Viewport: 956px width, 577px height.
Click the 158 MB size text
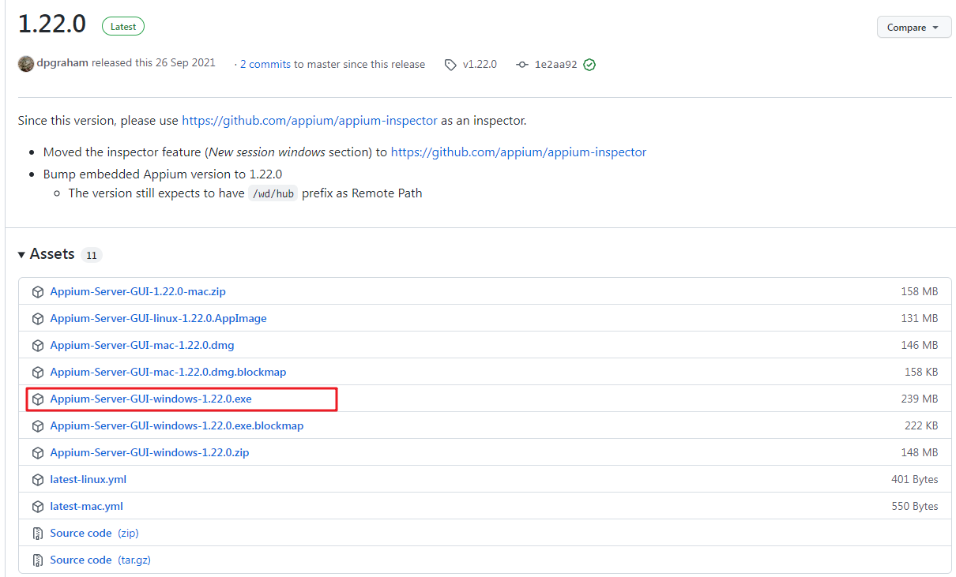(x=920, y=291)
